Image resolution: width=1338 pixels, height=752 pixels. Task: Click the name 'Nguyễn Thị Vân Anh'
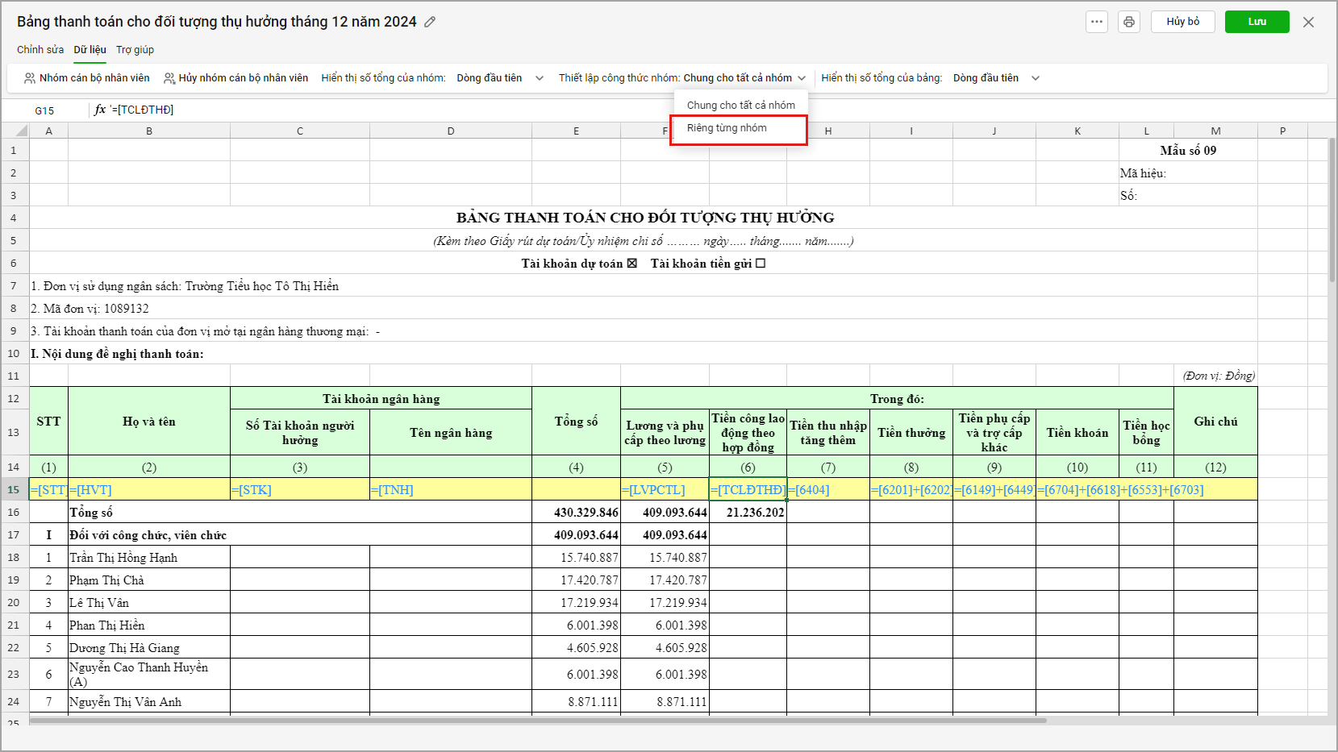point(125,702)
